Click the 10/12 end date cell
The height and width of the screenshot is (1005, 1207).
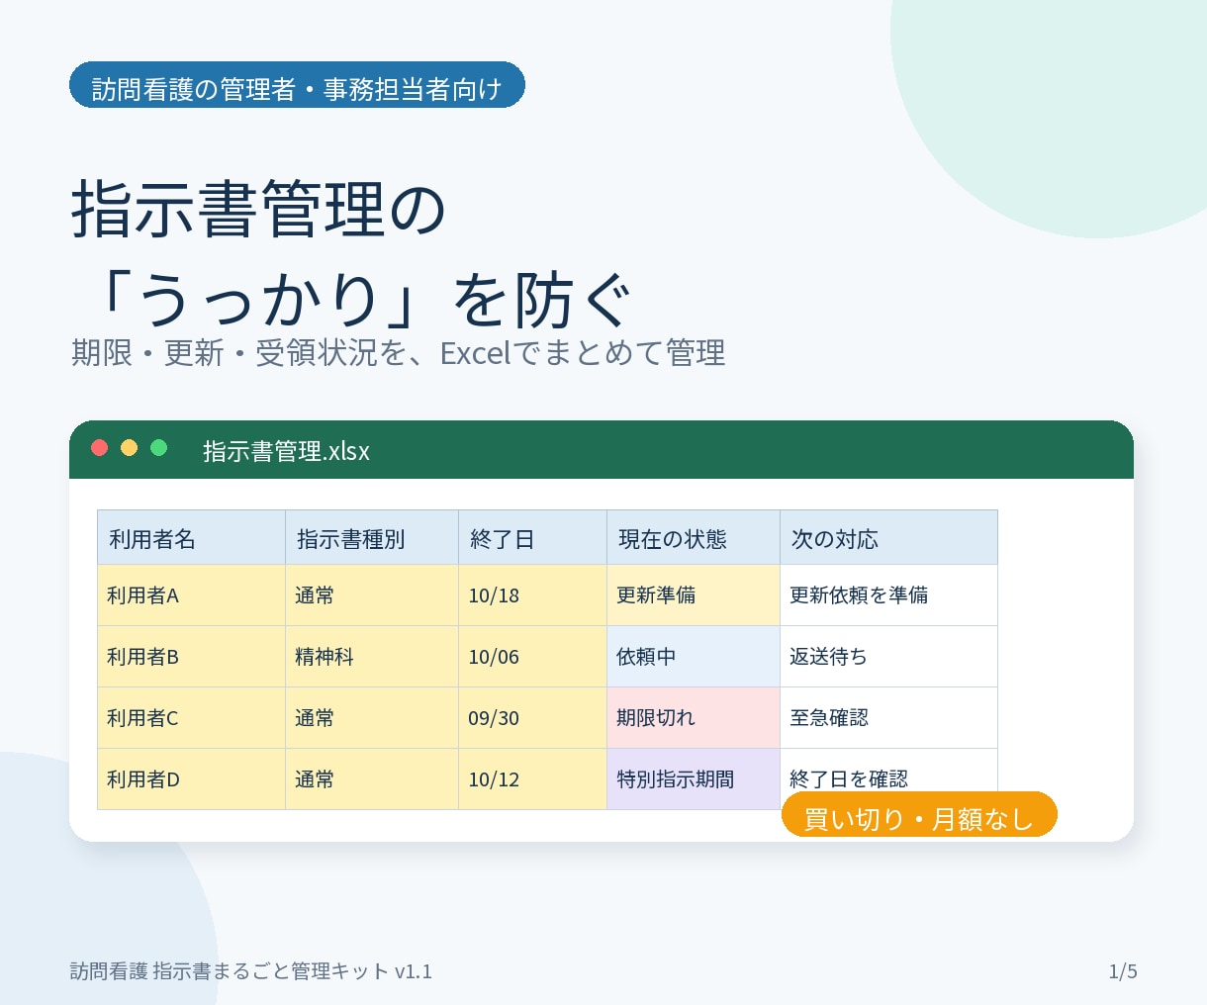click(532, 779)
